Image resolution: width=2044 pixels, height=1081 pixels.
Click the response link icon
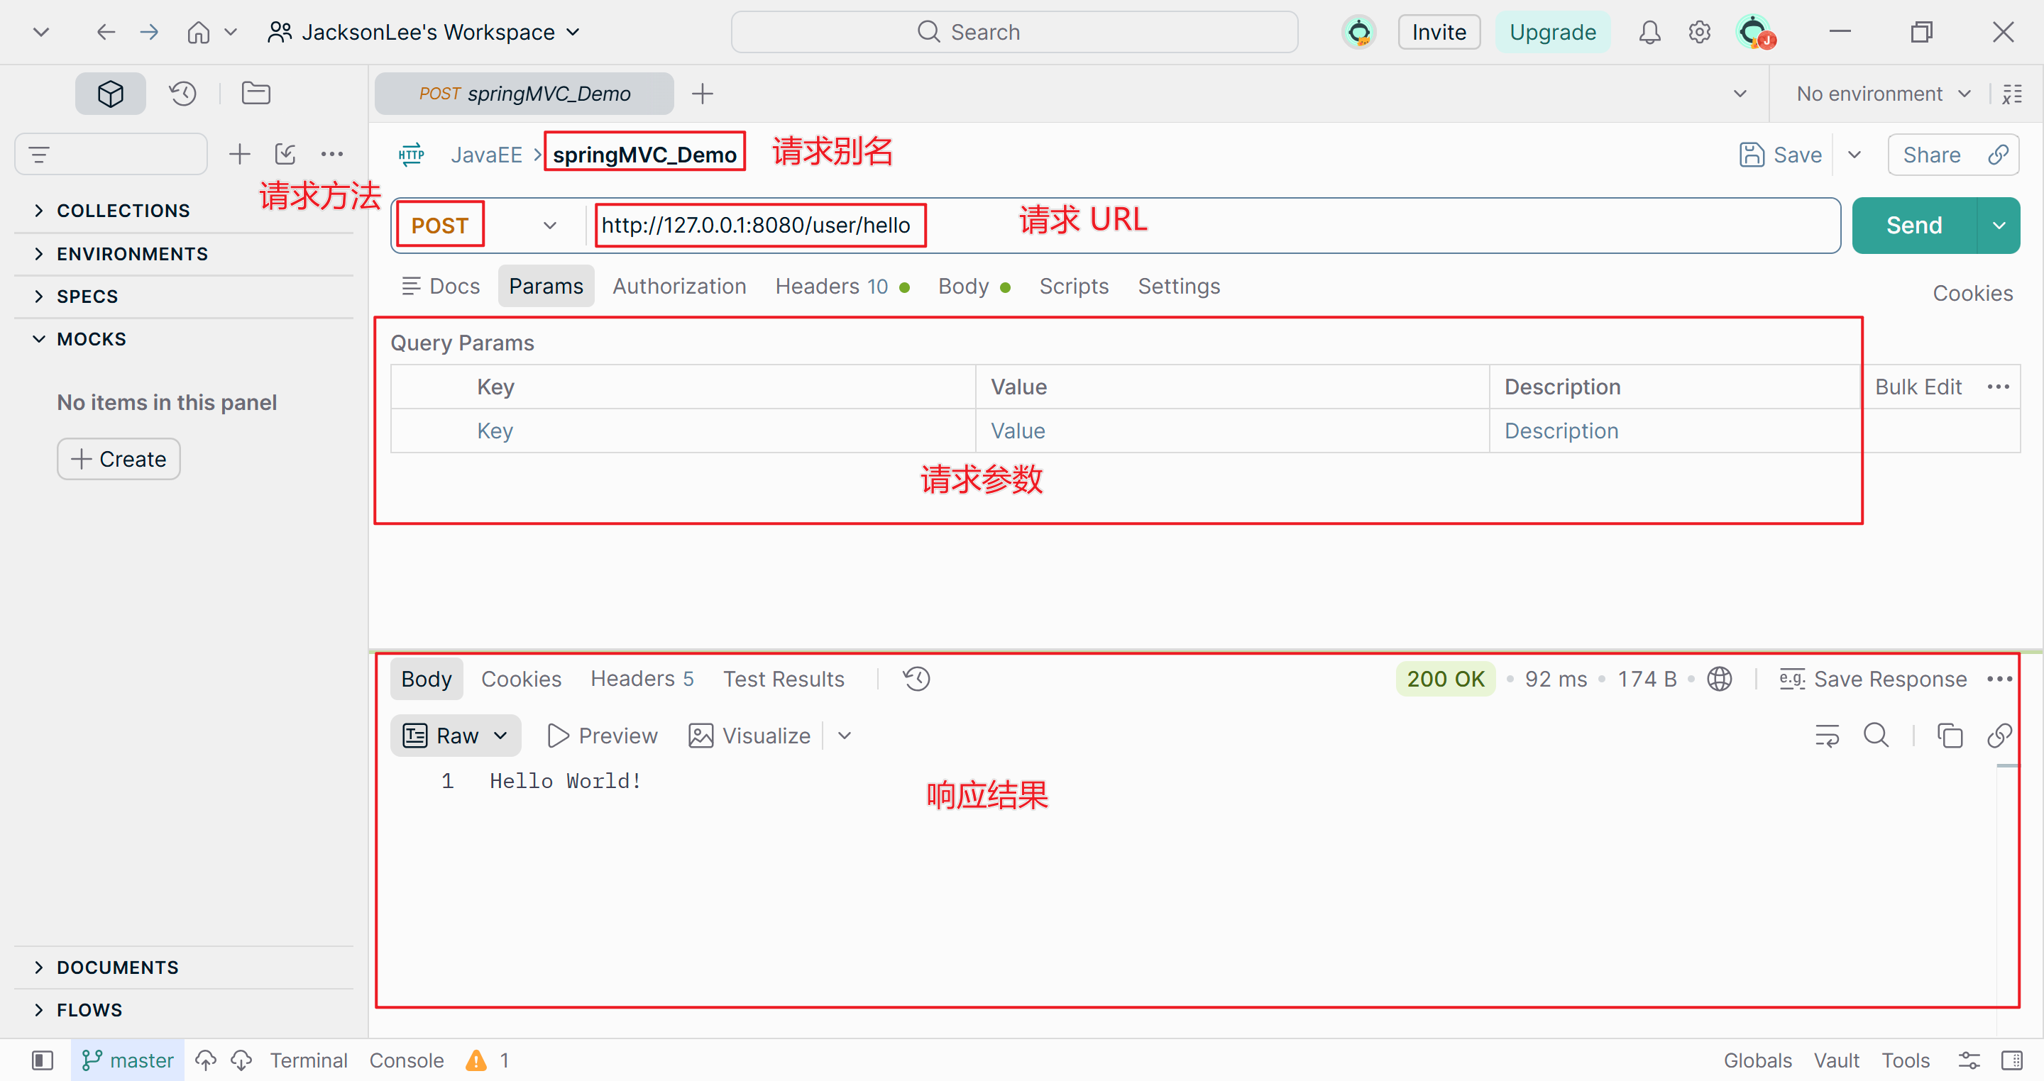1999,736
